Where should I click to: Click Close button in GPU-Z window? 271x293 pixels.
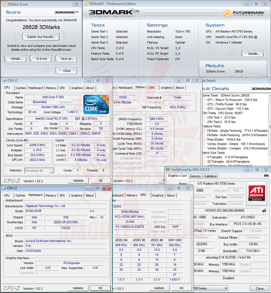(x=260, y=288)
